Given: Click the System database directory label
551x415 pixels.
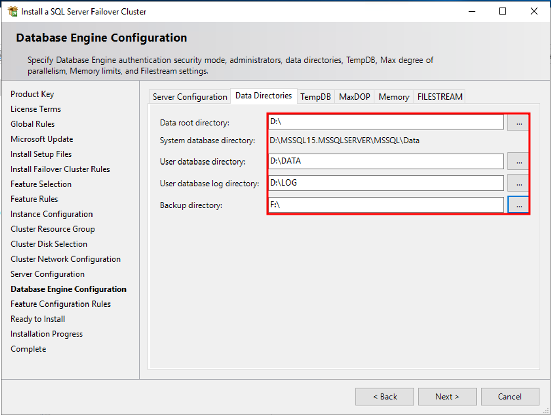Looking at the screenshot, I should tap(207, 140).
